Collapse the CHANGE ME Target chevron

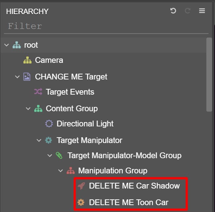pos(17,77)
